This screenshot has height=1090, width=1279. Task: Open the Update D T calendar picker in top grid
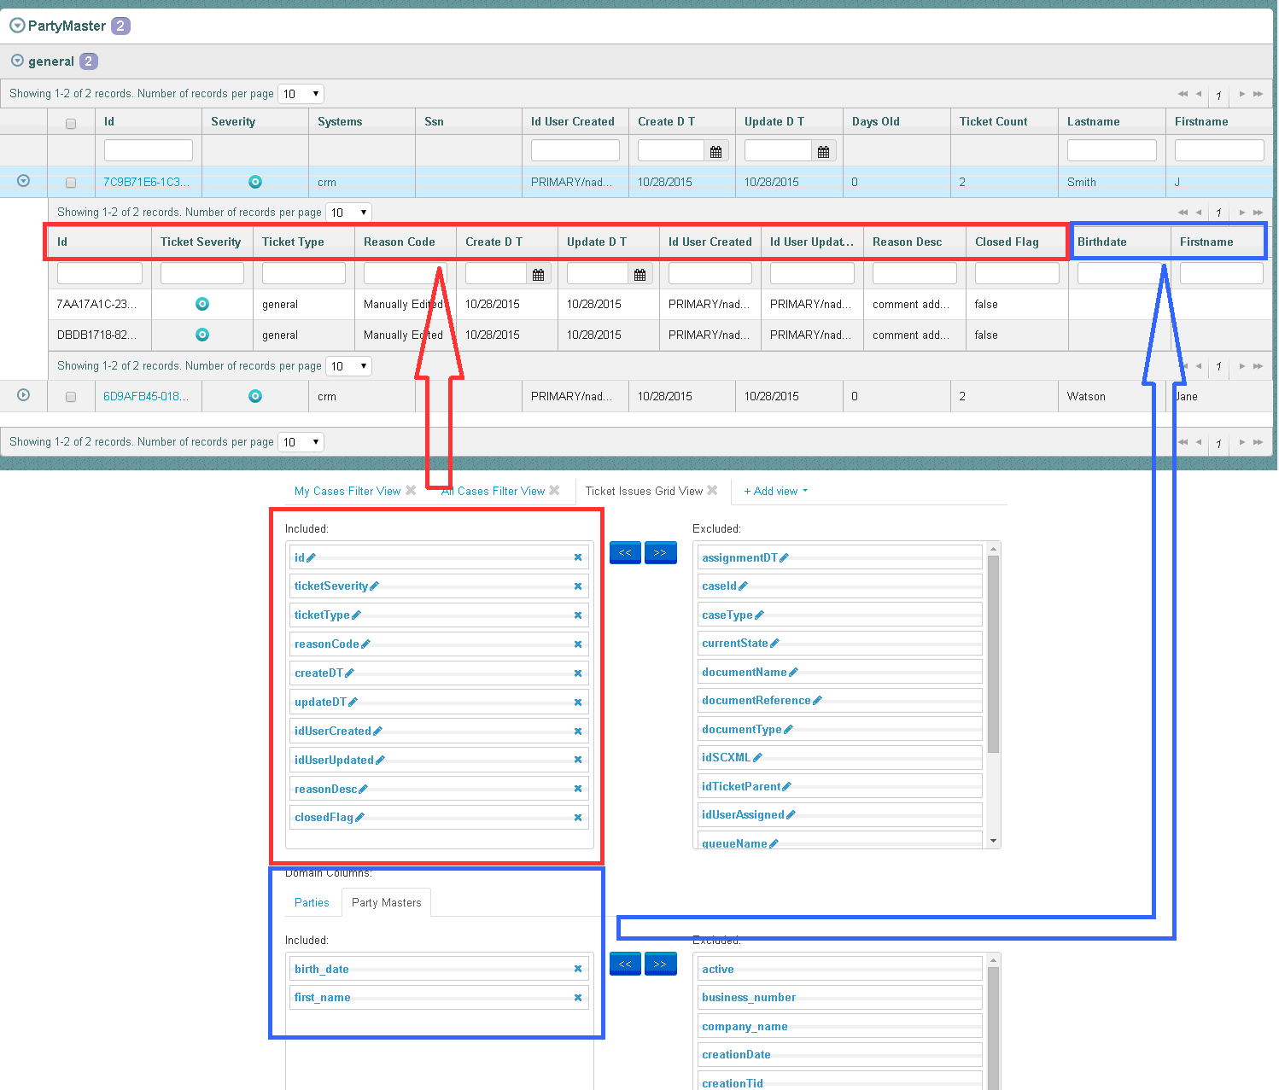pyautogui.click(x=823, y=152)
